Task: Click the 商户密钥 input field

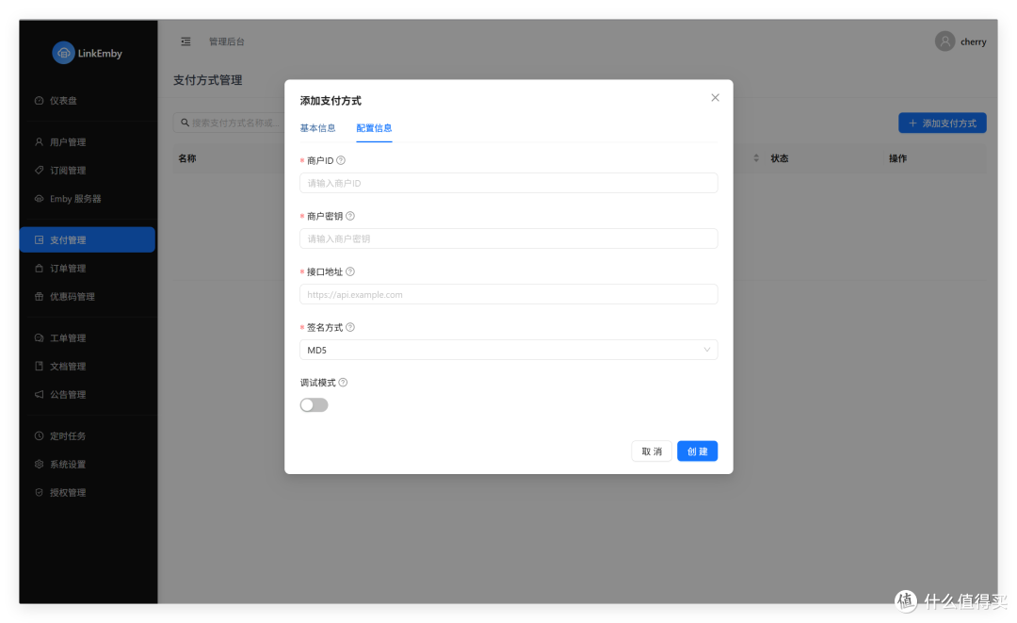Action: click(508, 238)
